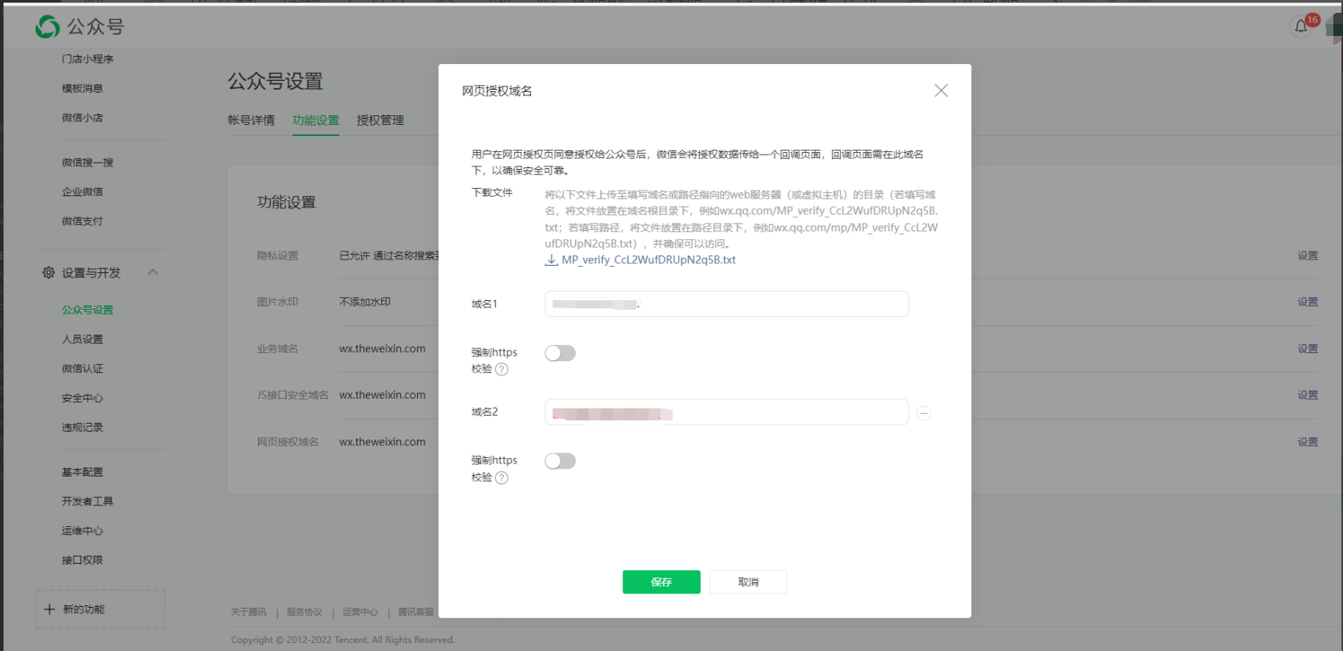Click the WeChat 公众号 logo
The width and height of the screenshot is (1343, 651).
coord(48,27)
